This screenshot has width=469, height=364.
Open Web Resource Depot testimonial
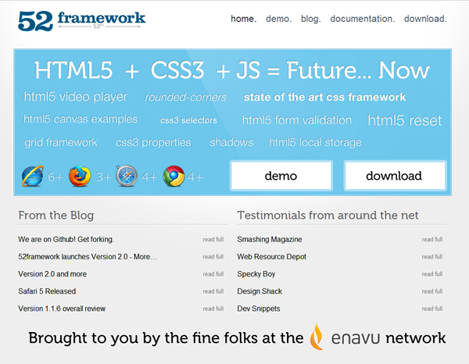pyautogui.click(x=271, y=257)
